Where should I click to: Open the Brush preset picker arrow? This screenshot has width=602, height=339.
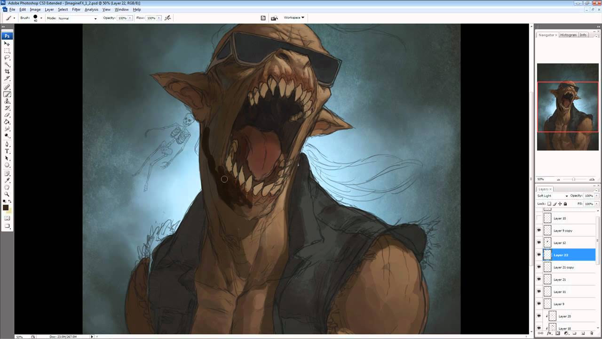click(41, 18)
